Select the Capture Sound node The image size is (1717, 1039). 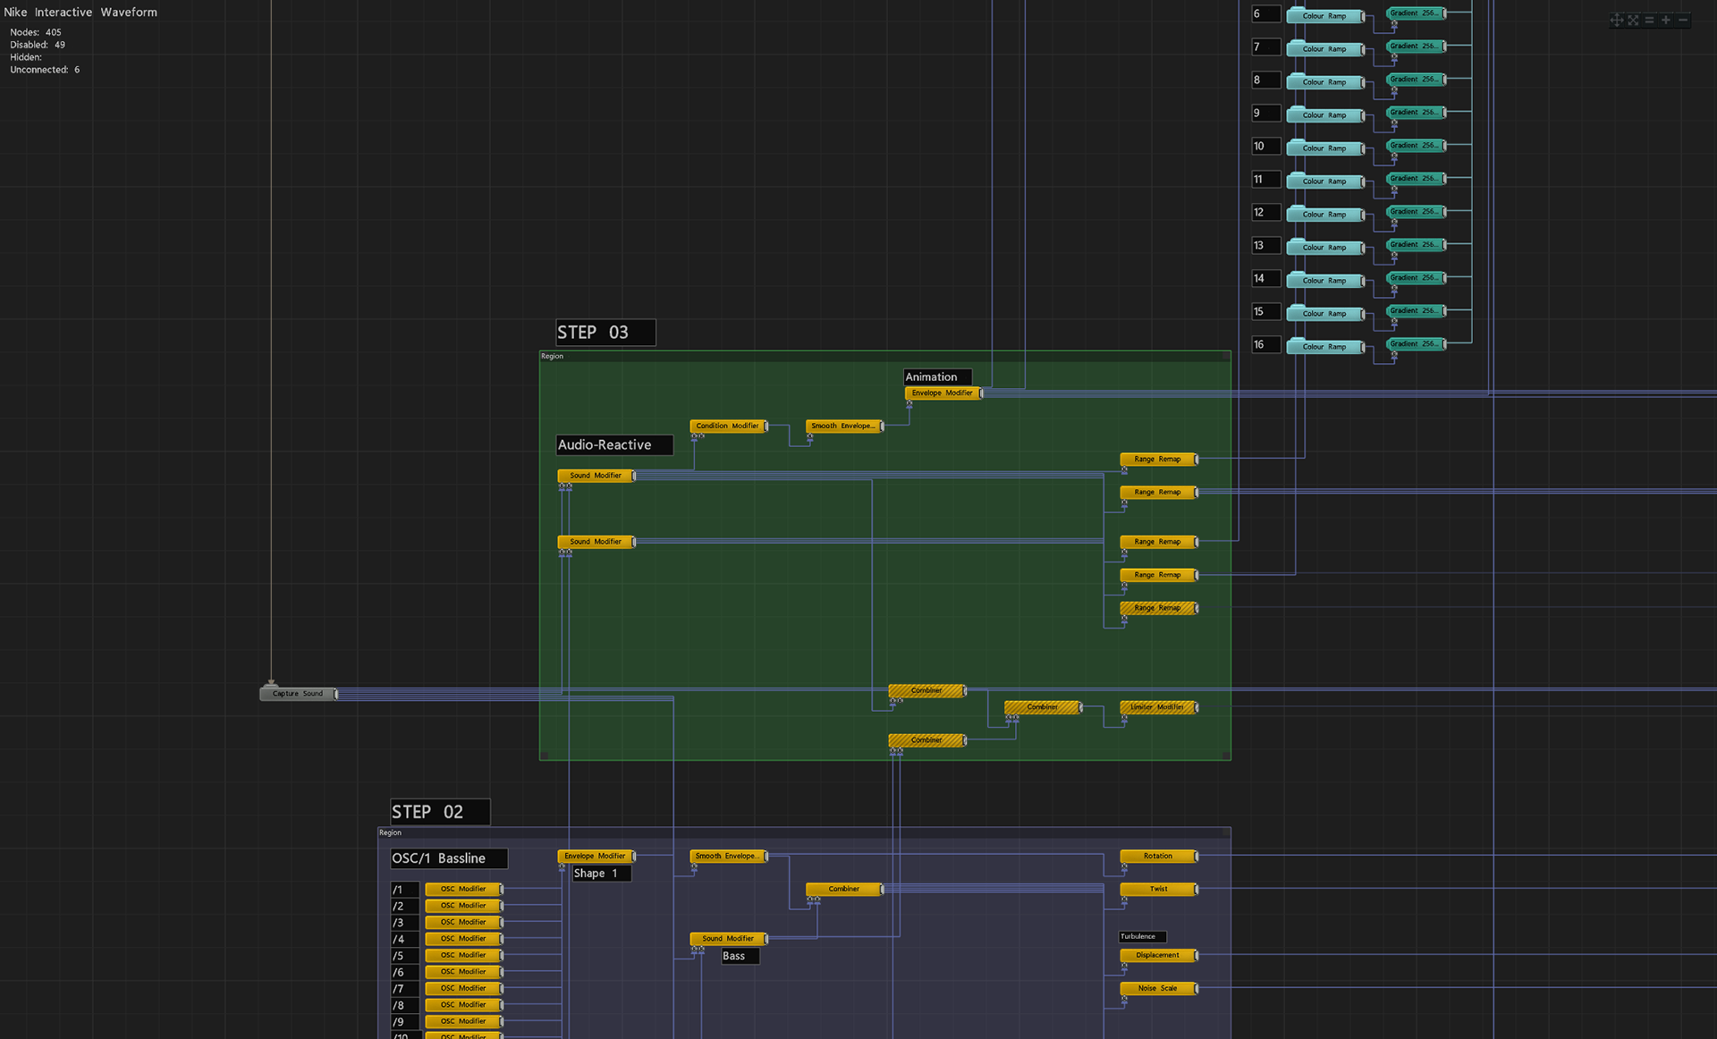tap(298, 694)
